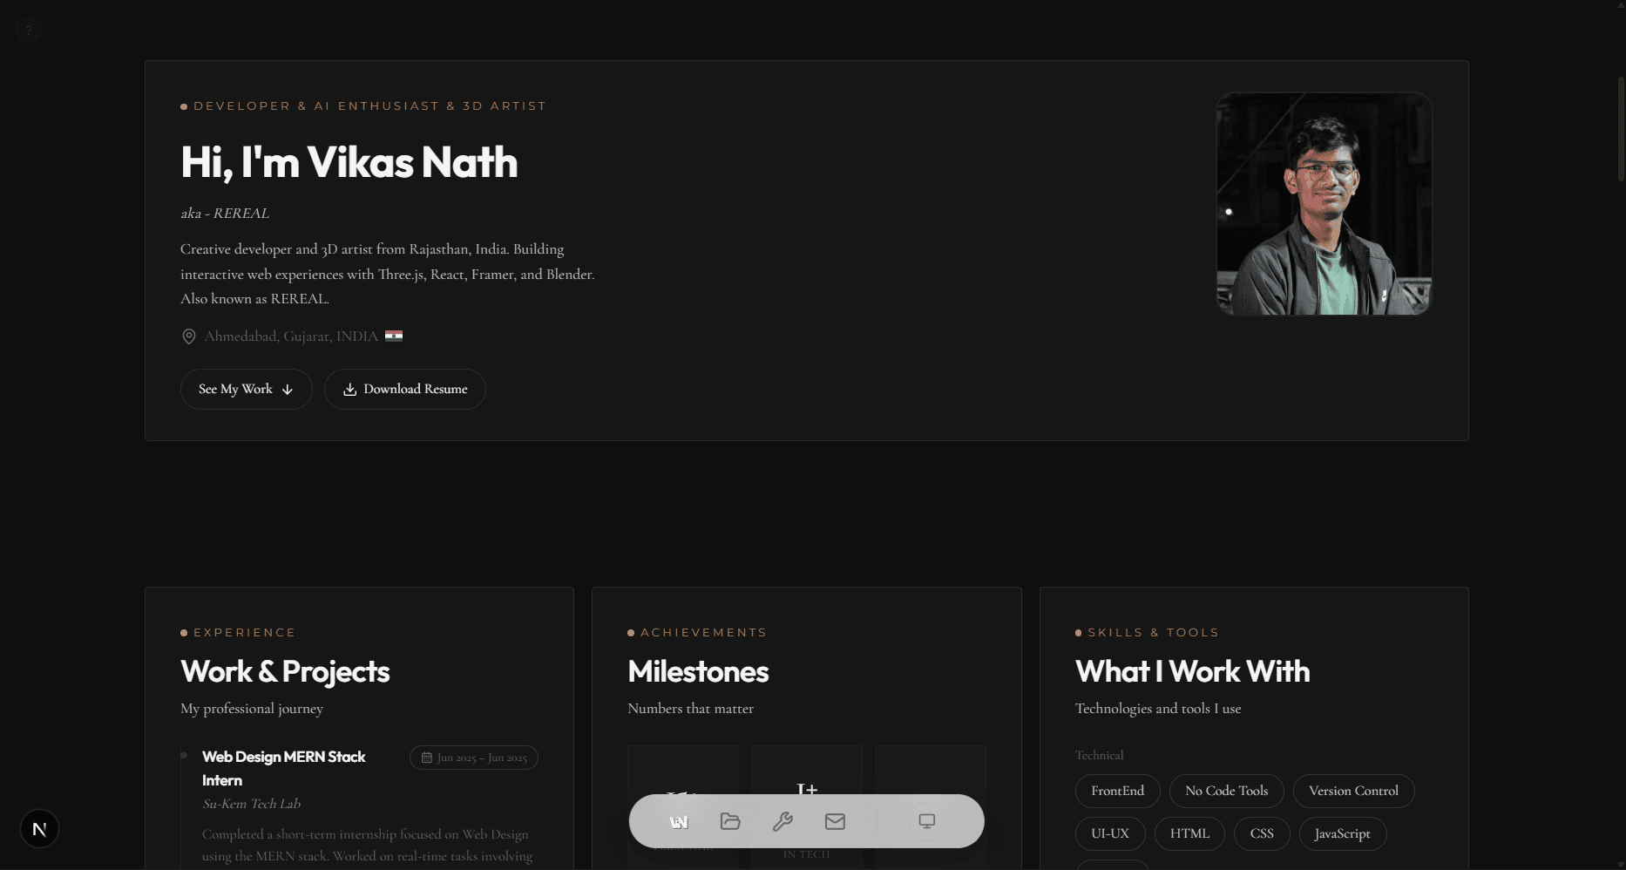
Task: Select the JavaScript skill tag
Action: click(x=1343, y=833)
